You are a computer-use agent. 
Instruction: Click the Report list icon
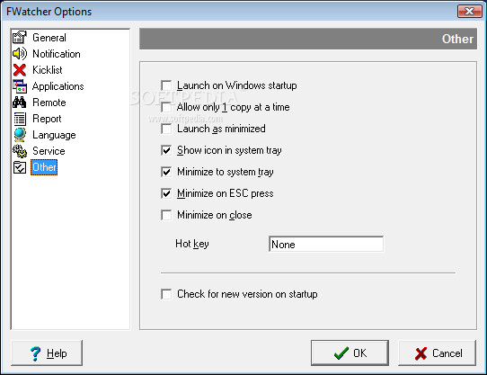click(x=20, y=119)
